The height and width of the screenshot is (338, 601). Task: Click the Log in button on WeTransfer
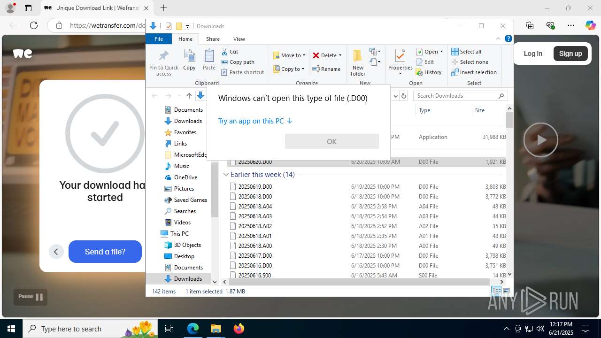coord(533,54)
